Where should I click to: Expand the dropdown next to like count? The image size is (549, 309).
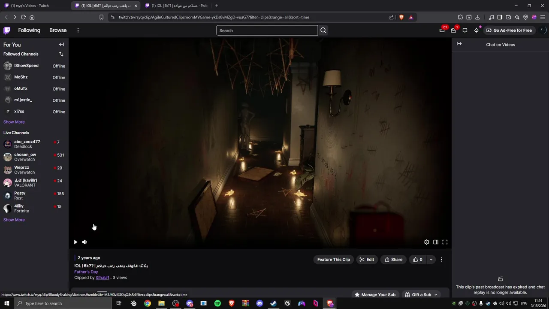click(x=431, y=260)
